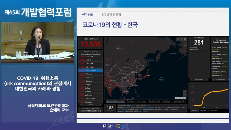Screen dimensions: 231x130
Task: Open the JHU APL link
Action: tap(163, 108)
